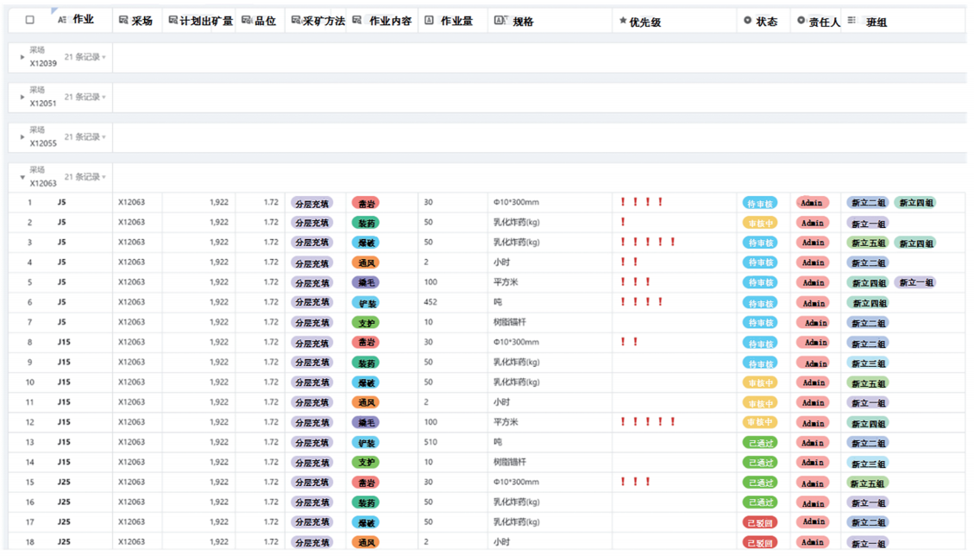Click the lookup icon beside 采场 header
Viewport: 974px width, 556px height.
pyautogui.click(x=123, y=21)
